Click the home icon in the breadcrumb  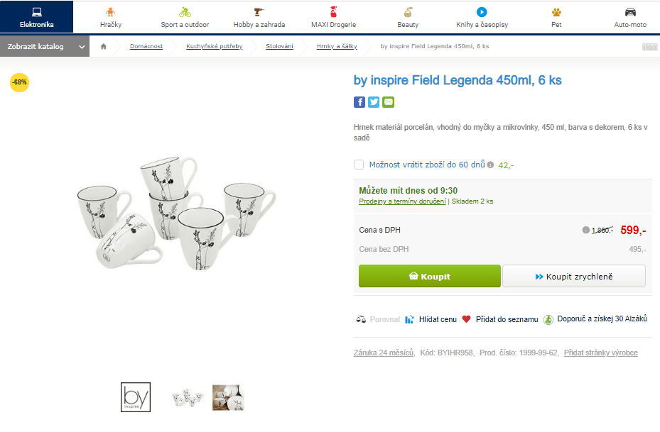pyautogui.click(x=102, y=45)
